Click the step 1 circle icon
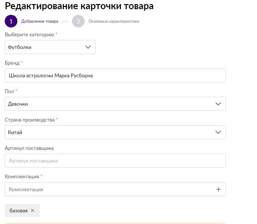The width and height of the screenshot is (257, 224). [11, 21]
